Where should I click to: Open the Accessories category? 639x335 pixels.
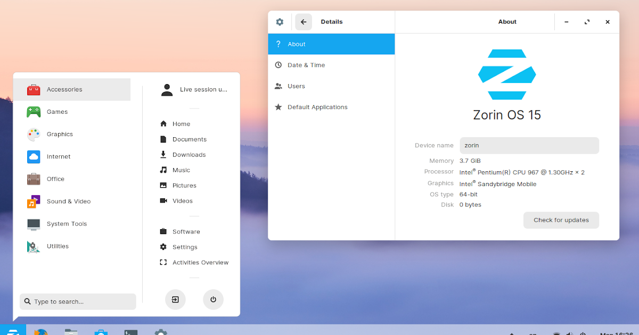[x=72, y=89]
